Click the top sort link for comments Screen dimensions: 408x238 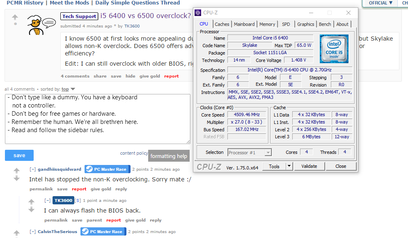point(65,89)
